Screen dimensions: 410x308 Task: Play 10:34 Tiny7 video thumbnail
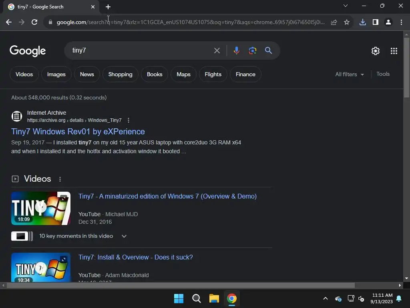click(41, 267)
